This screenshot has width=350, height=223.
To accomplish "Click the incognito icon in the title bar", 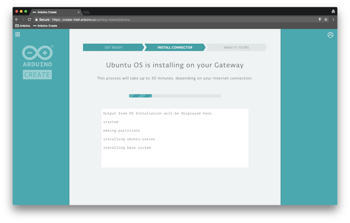I will click(x=333, y=11).
